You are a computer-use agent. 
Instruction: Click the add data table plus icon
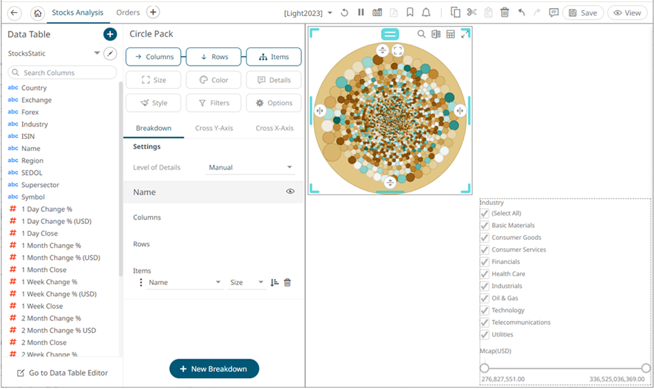pyautogui.click(x=110, y=34)
